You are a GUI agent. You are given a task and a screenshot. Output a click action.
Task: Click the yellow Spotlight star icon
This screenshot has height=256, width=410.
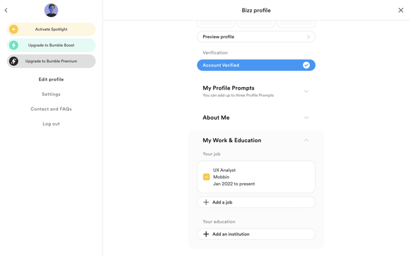coord(13,29)
